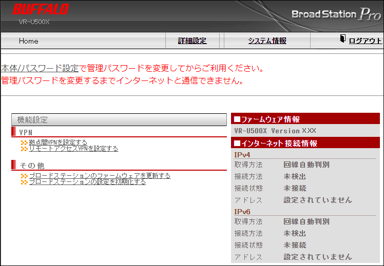
Task: Click the IPv6 接続状態 value 未接続
Action: (295, 244)
